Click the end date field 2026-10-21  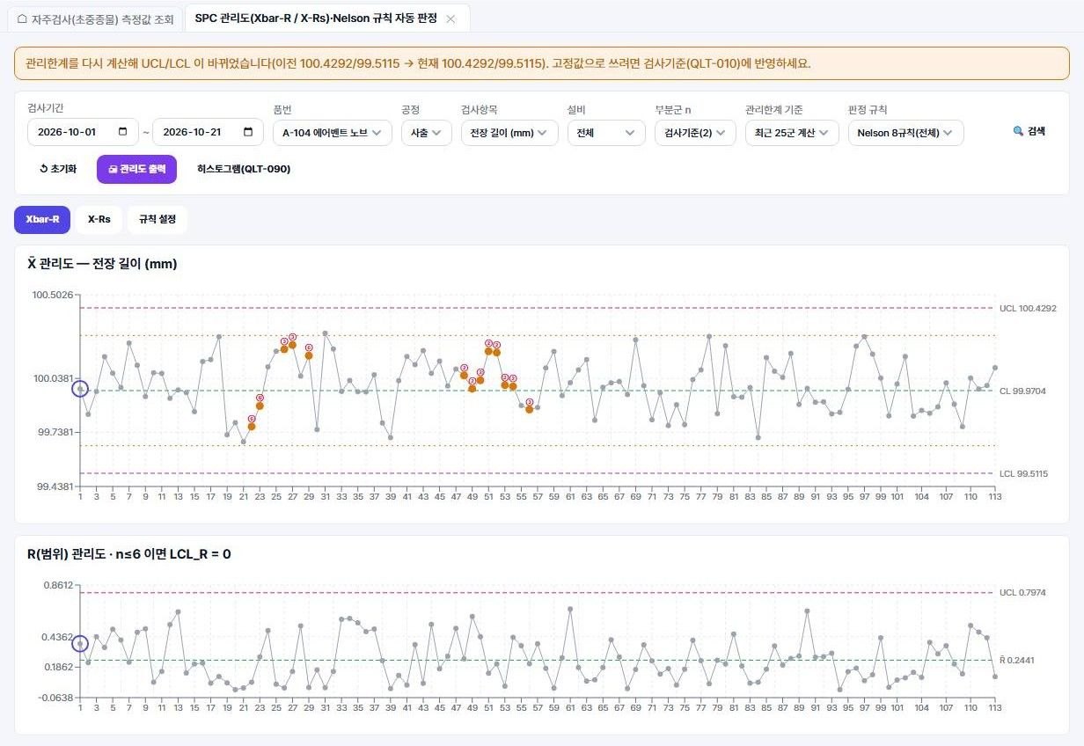(x=208, y=133)
